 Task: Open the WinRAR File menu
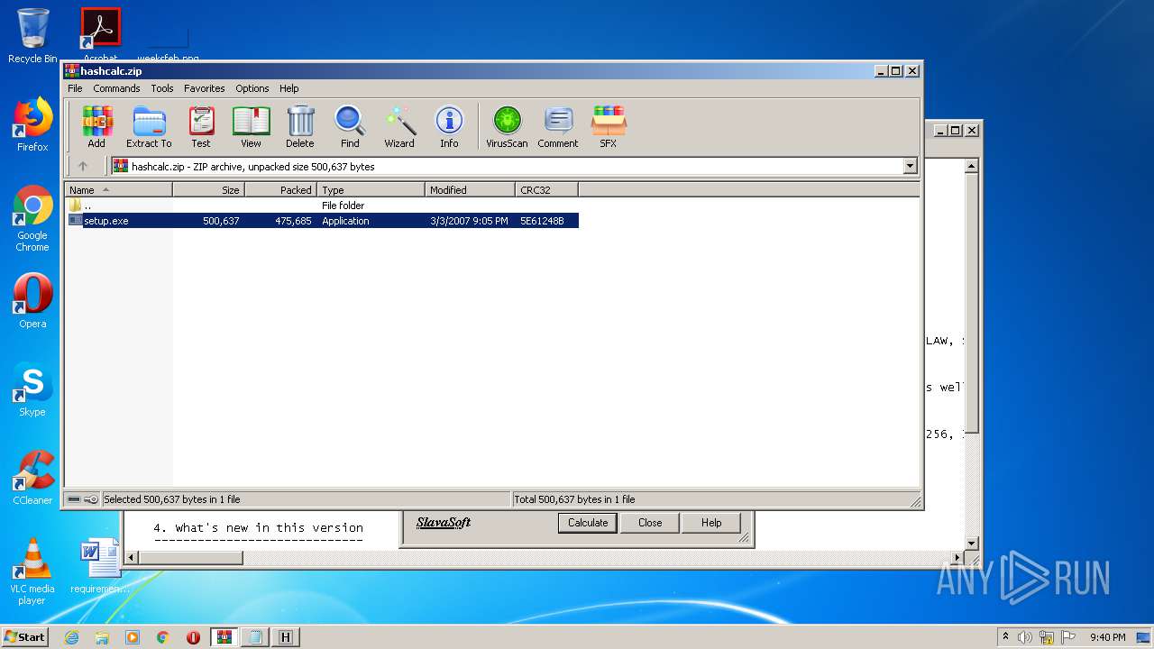75,88
